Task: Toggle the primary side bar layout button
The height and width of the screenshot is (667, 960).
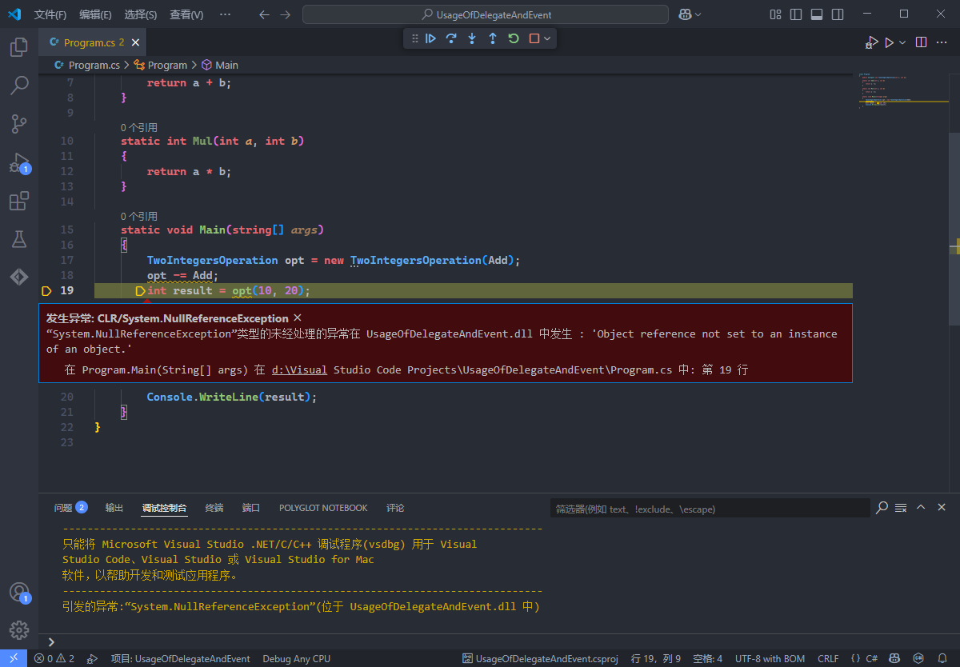Action: 795,14
